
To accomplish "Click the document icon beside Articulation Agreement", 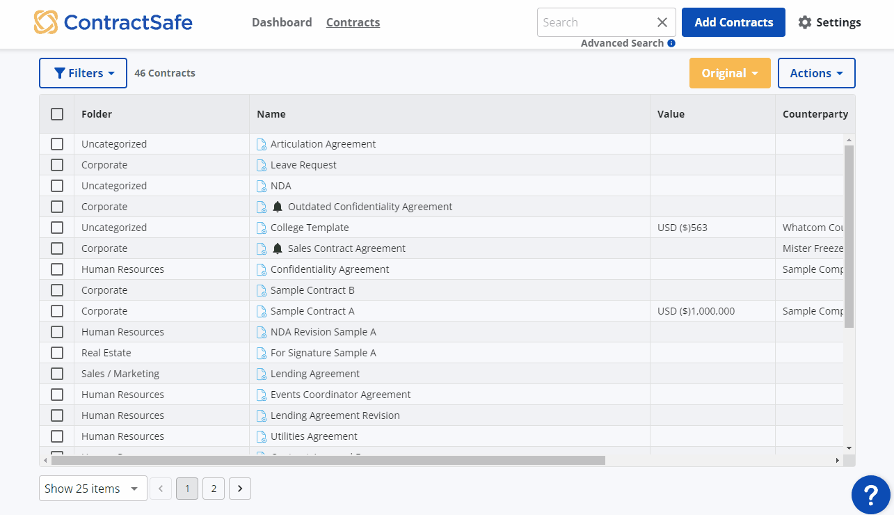I will (x=262, y=145).
